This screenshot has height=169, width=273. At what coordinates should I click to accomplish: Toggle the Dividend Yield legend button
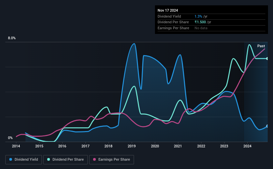(x=24, y=160)
